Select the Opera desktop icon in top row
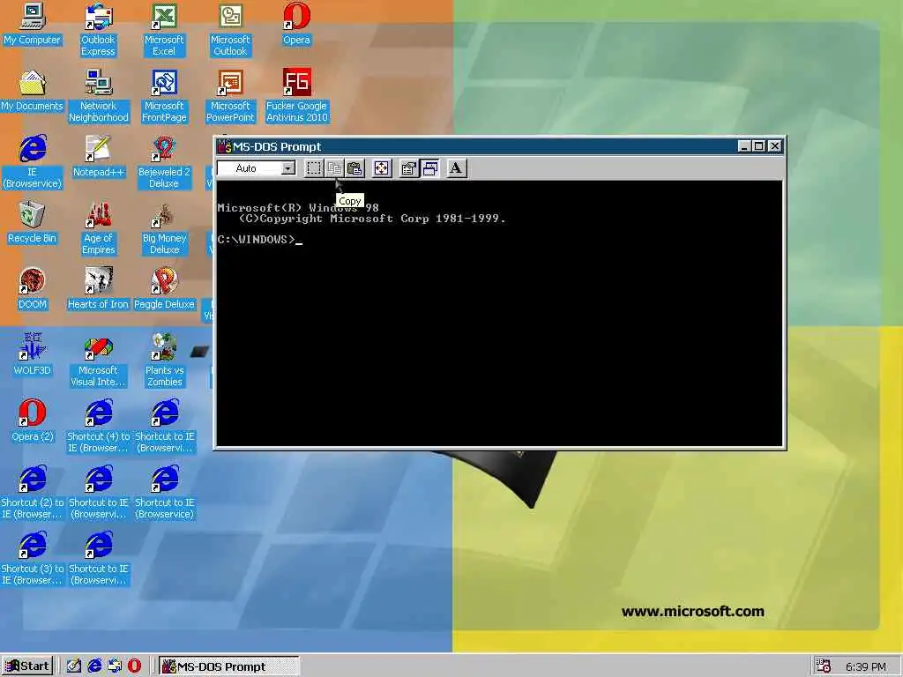The width and height of the screenshot is (903, 677). 296,24
